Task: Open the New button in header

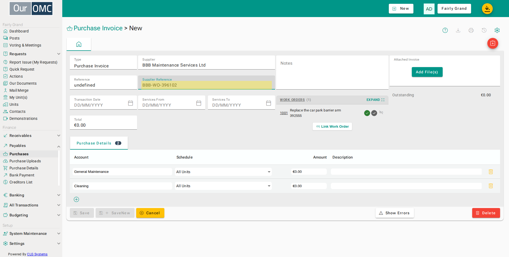Action: point(401,9)
